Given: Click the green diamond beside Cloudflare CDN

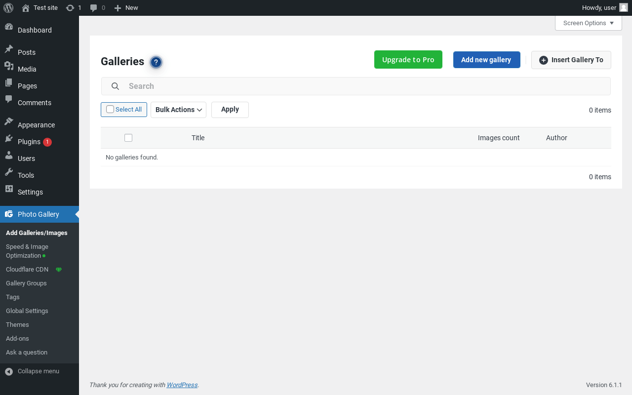Looking at the screenshot, I should [59, 270].
